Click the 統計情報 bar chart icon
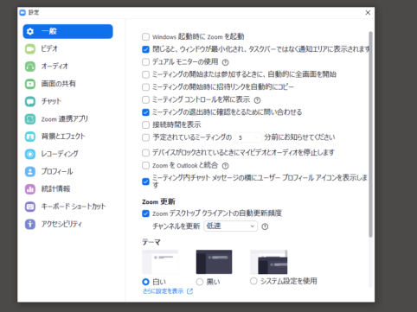Image resolution: width=417 pixels, height=312 pixels. click(x=30, y=189)
